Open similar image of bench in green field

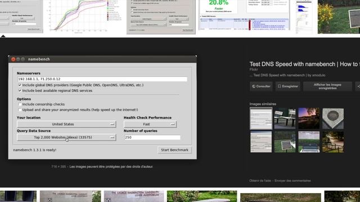point(309,142)
